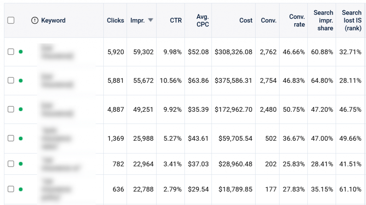The image size is (366, 205).
Task: Check the box for the row costing $308,326.08
Action: [11, 52]
